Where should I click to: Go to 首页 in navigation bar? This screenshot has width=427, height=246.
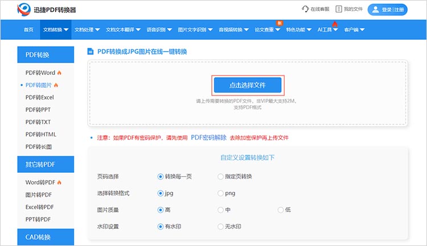28,30
